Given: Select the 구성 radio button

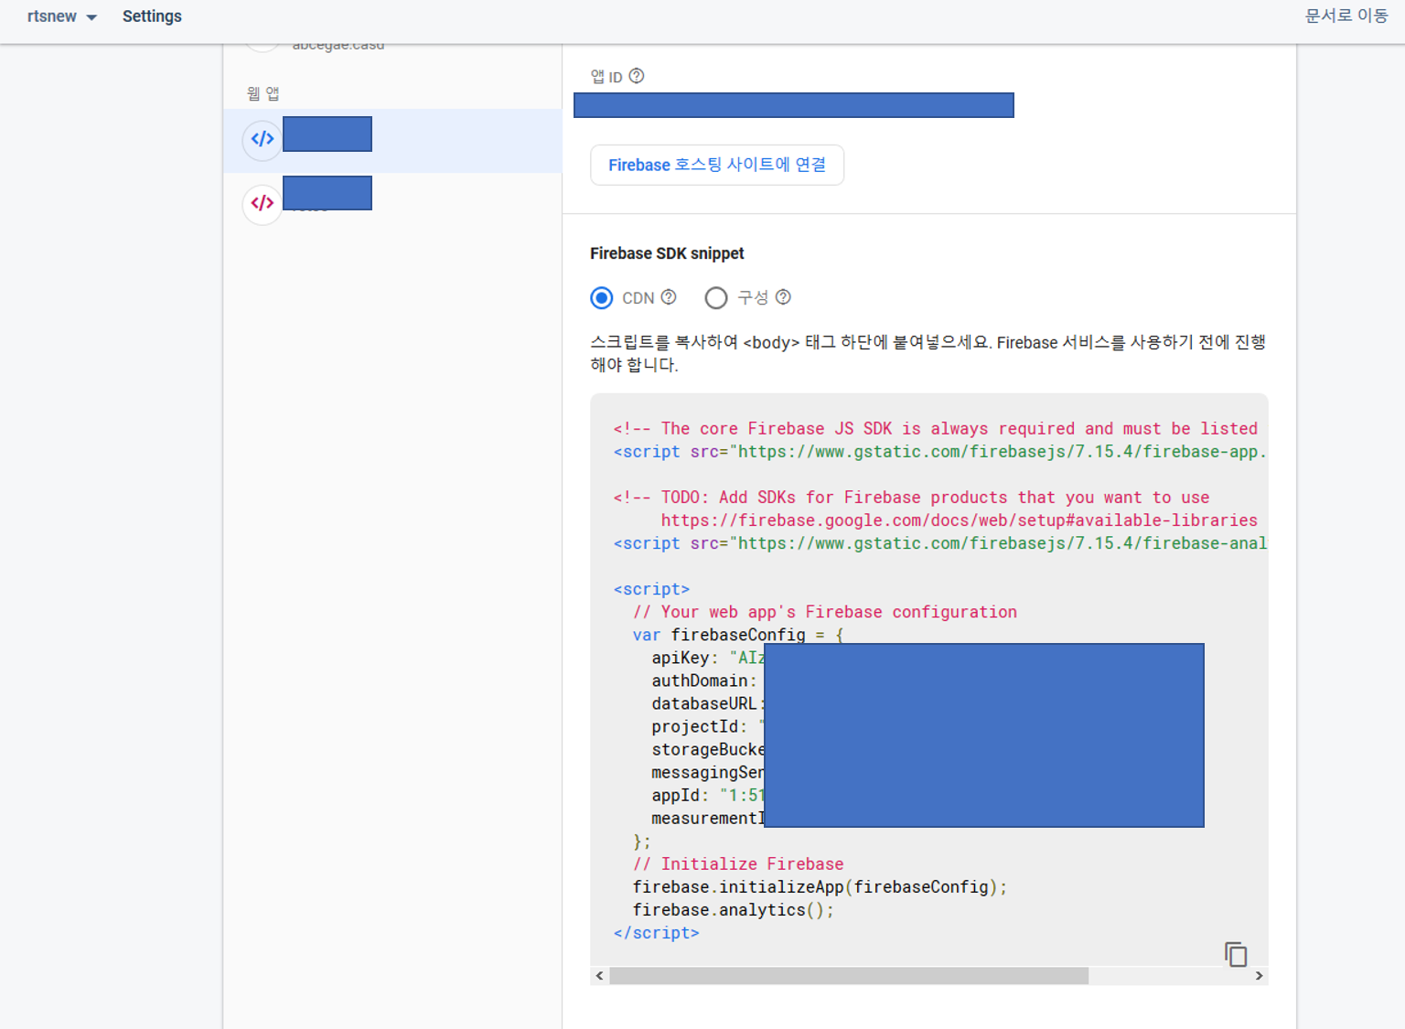Looking at the screenshot, I should tap(716, 298).
